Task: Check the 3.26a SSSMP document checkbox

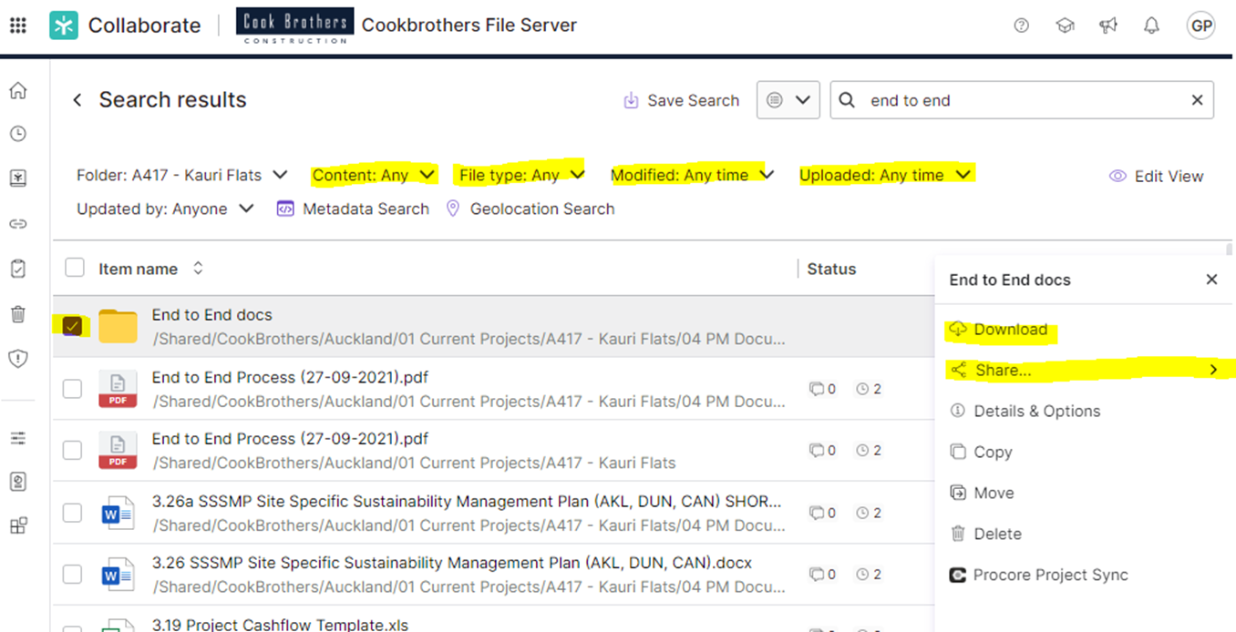Action: pos(72,513)
